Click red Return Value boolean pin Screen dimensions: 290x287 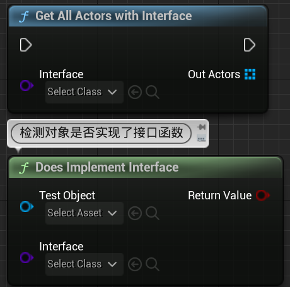click(x=263, y=195)
